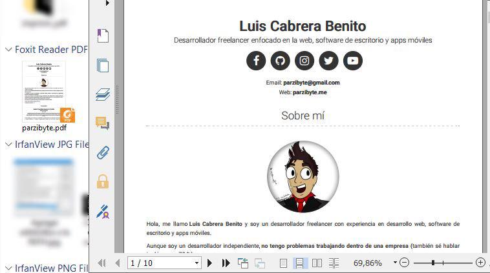Collapse the Foxit Reader PDF group
The width and height of the screenshot is (490, 273).
click(8, 50)
